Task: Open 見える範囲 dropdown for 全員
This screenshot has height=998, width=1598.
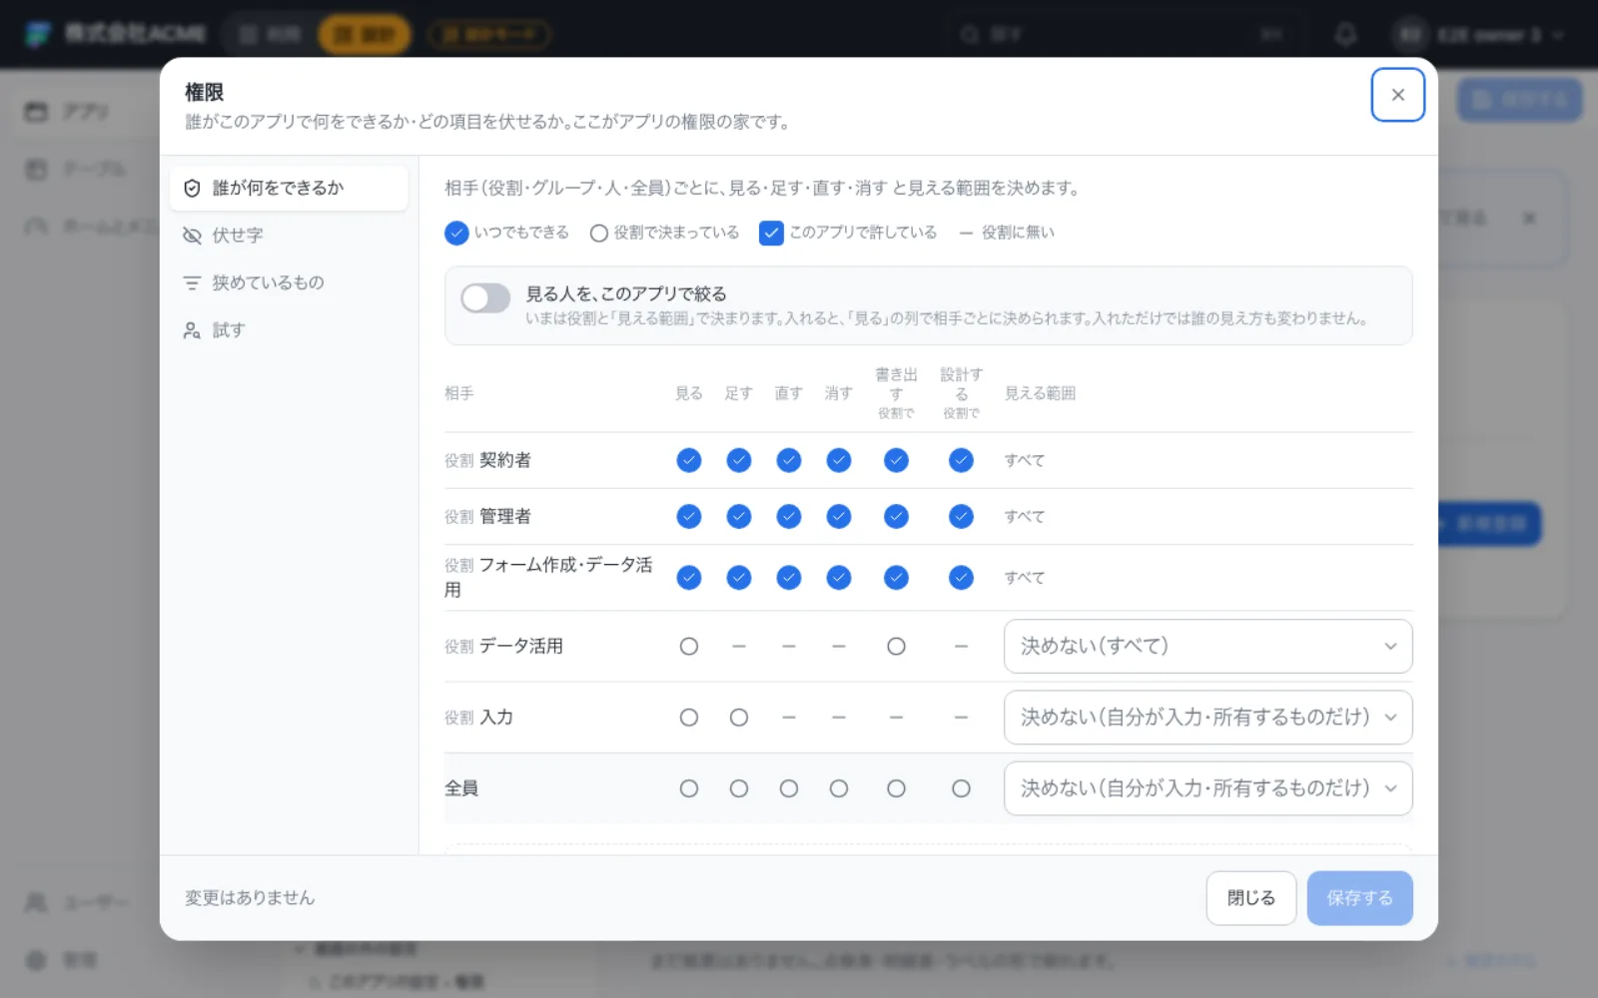Action: click(1207, 788)
